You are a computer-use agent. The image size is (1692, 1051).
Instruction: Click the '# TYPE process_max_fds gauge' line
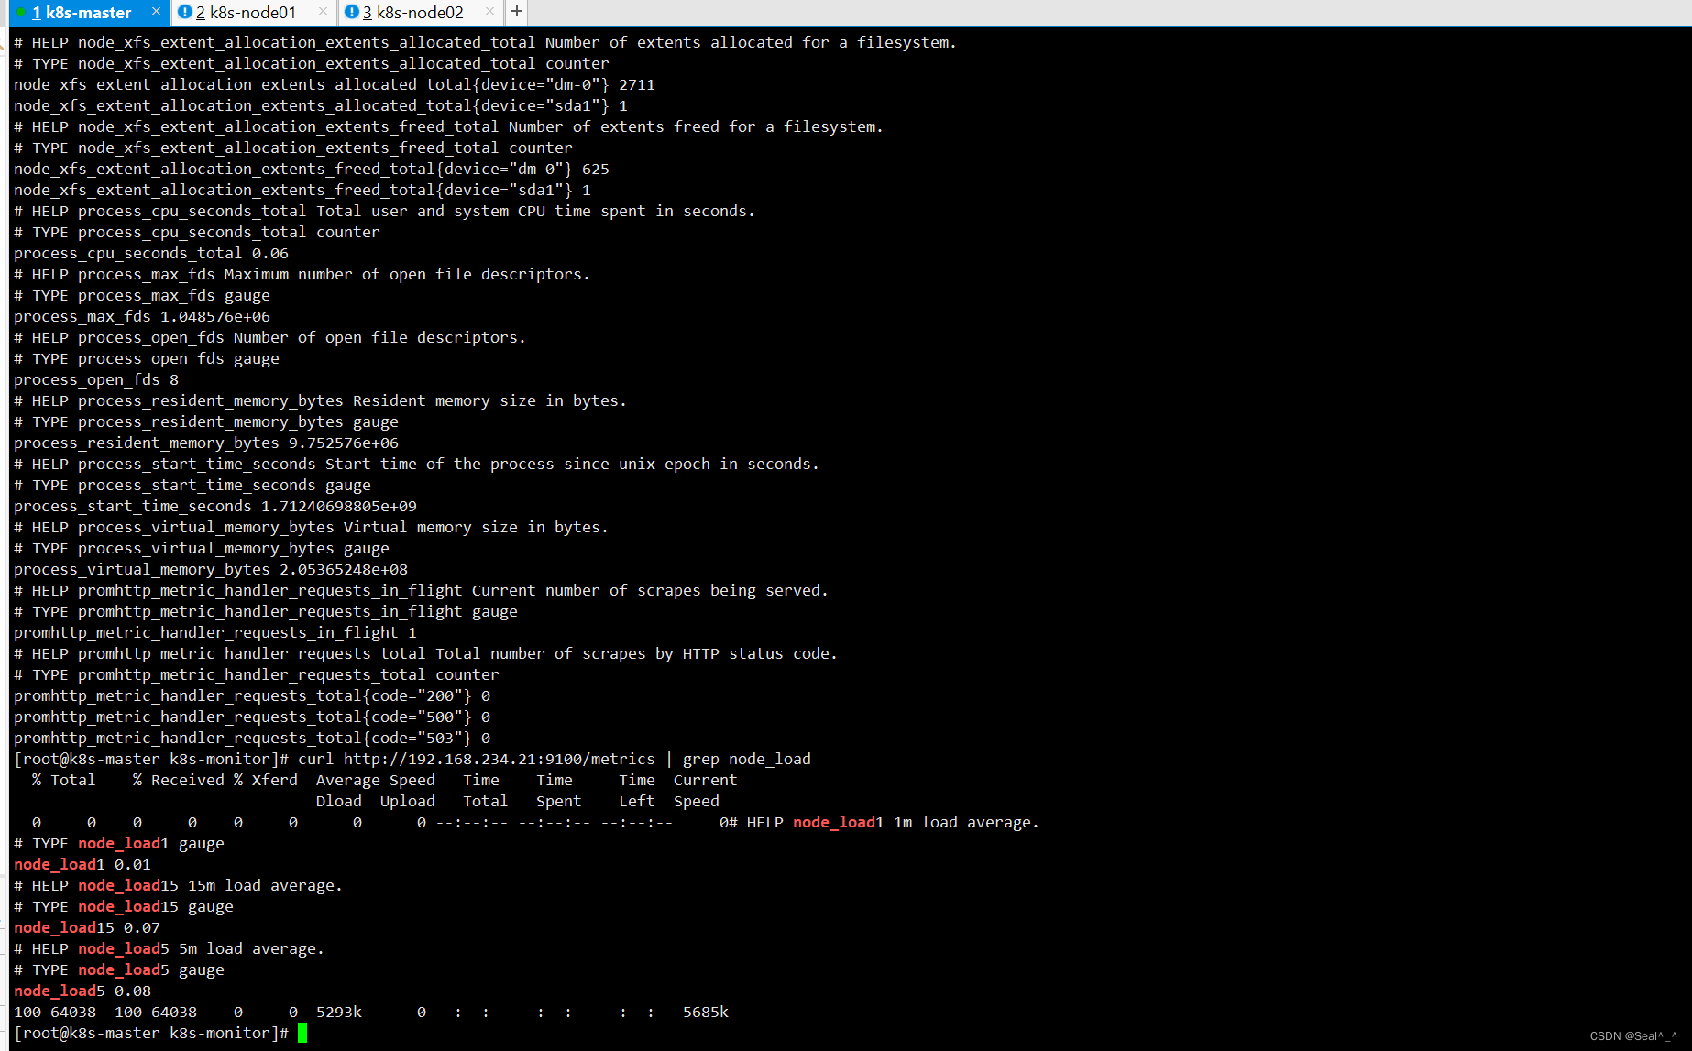(142, 295)
